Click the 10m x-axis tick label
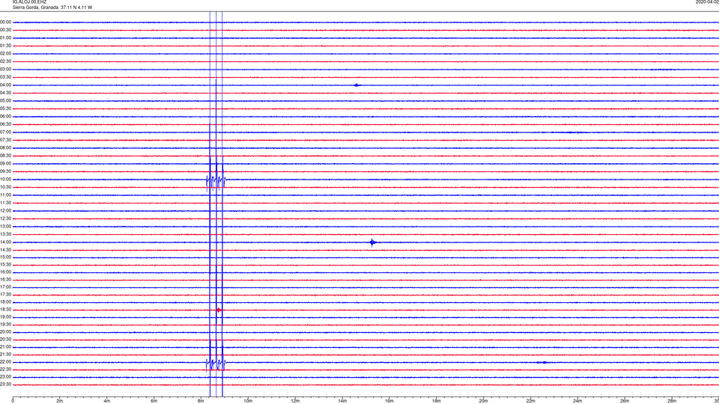The image size is (719, 404). pos(248,401)
